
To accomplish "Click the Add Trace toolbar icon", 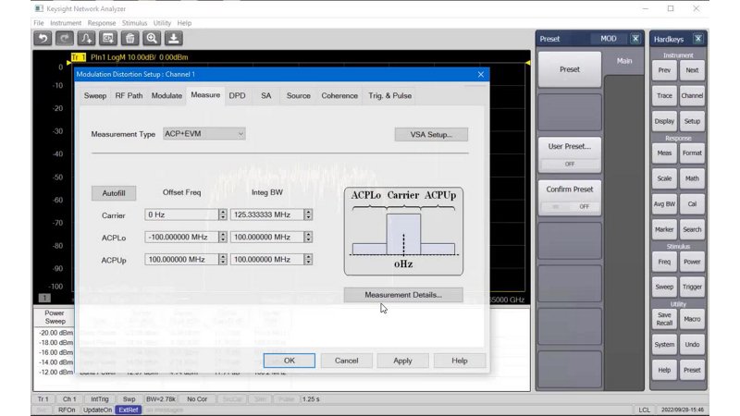I will click(x=86, y=38).
